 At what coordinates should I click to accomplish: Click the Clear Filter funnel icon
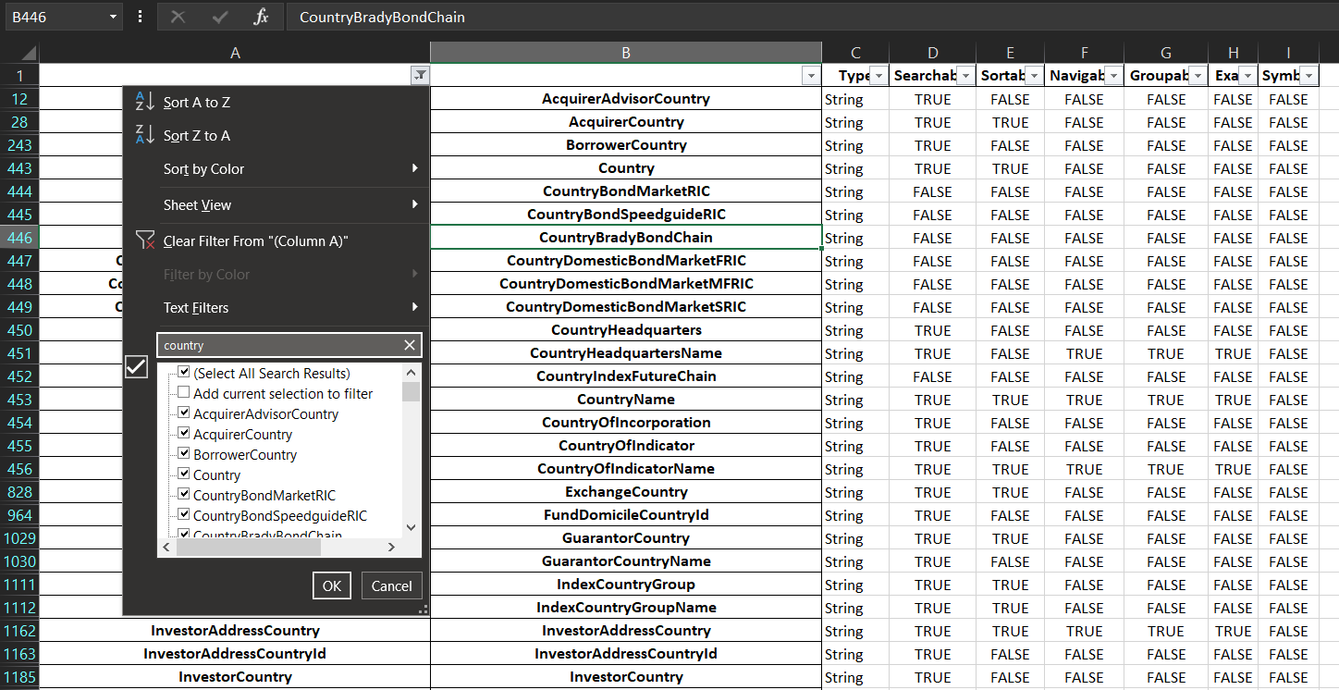click(144, 240)
